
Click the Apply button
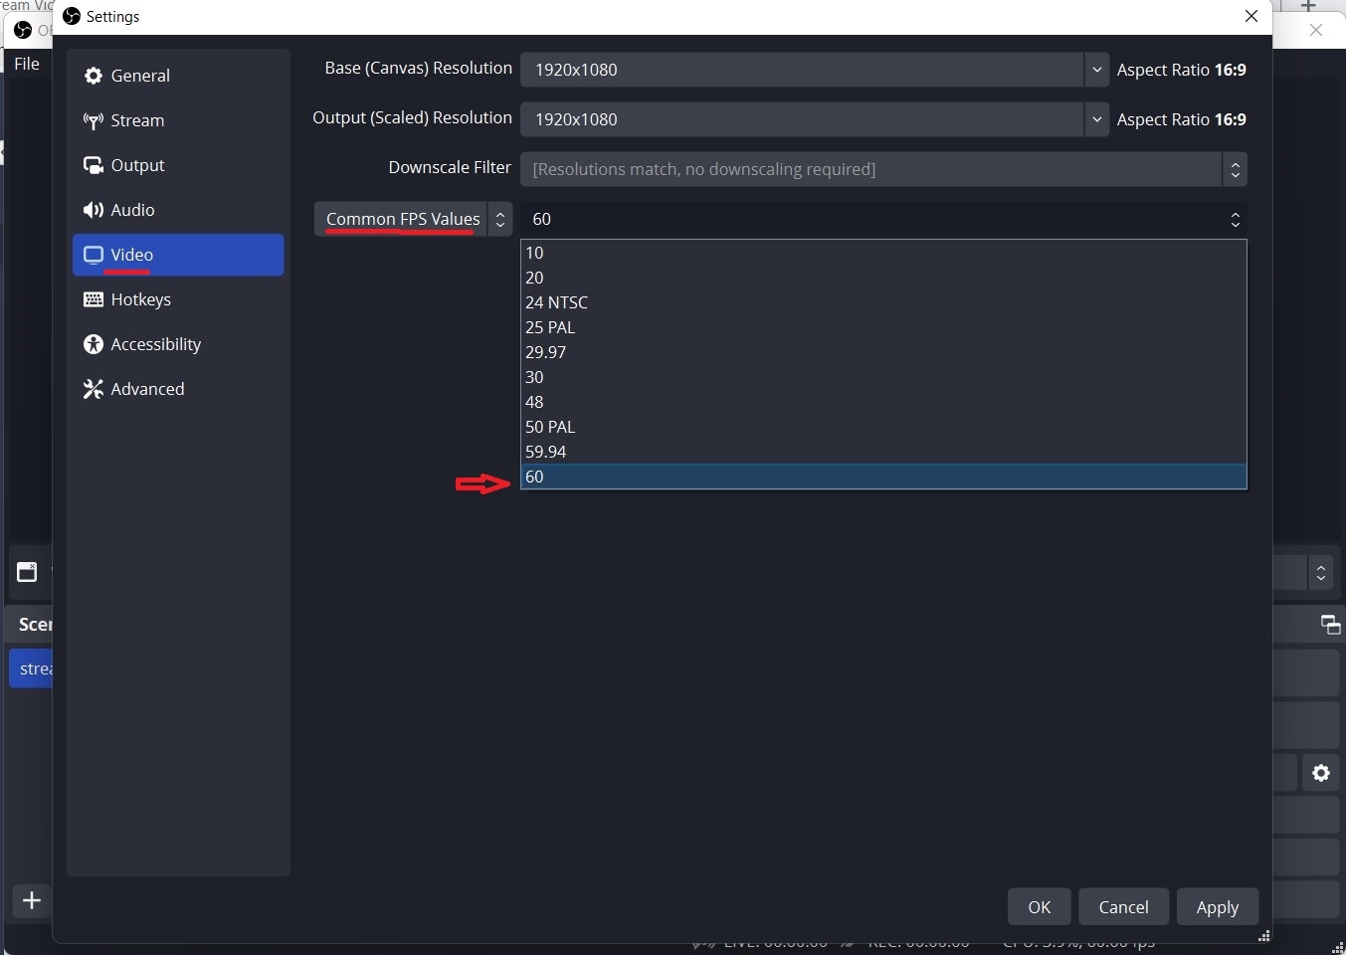click(x=1217, y=907)
